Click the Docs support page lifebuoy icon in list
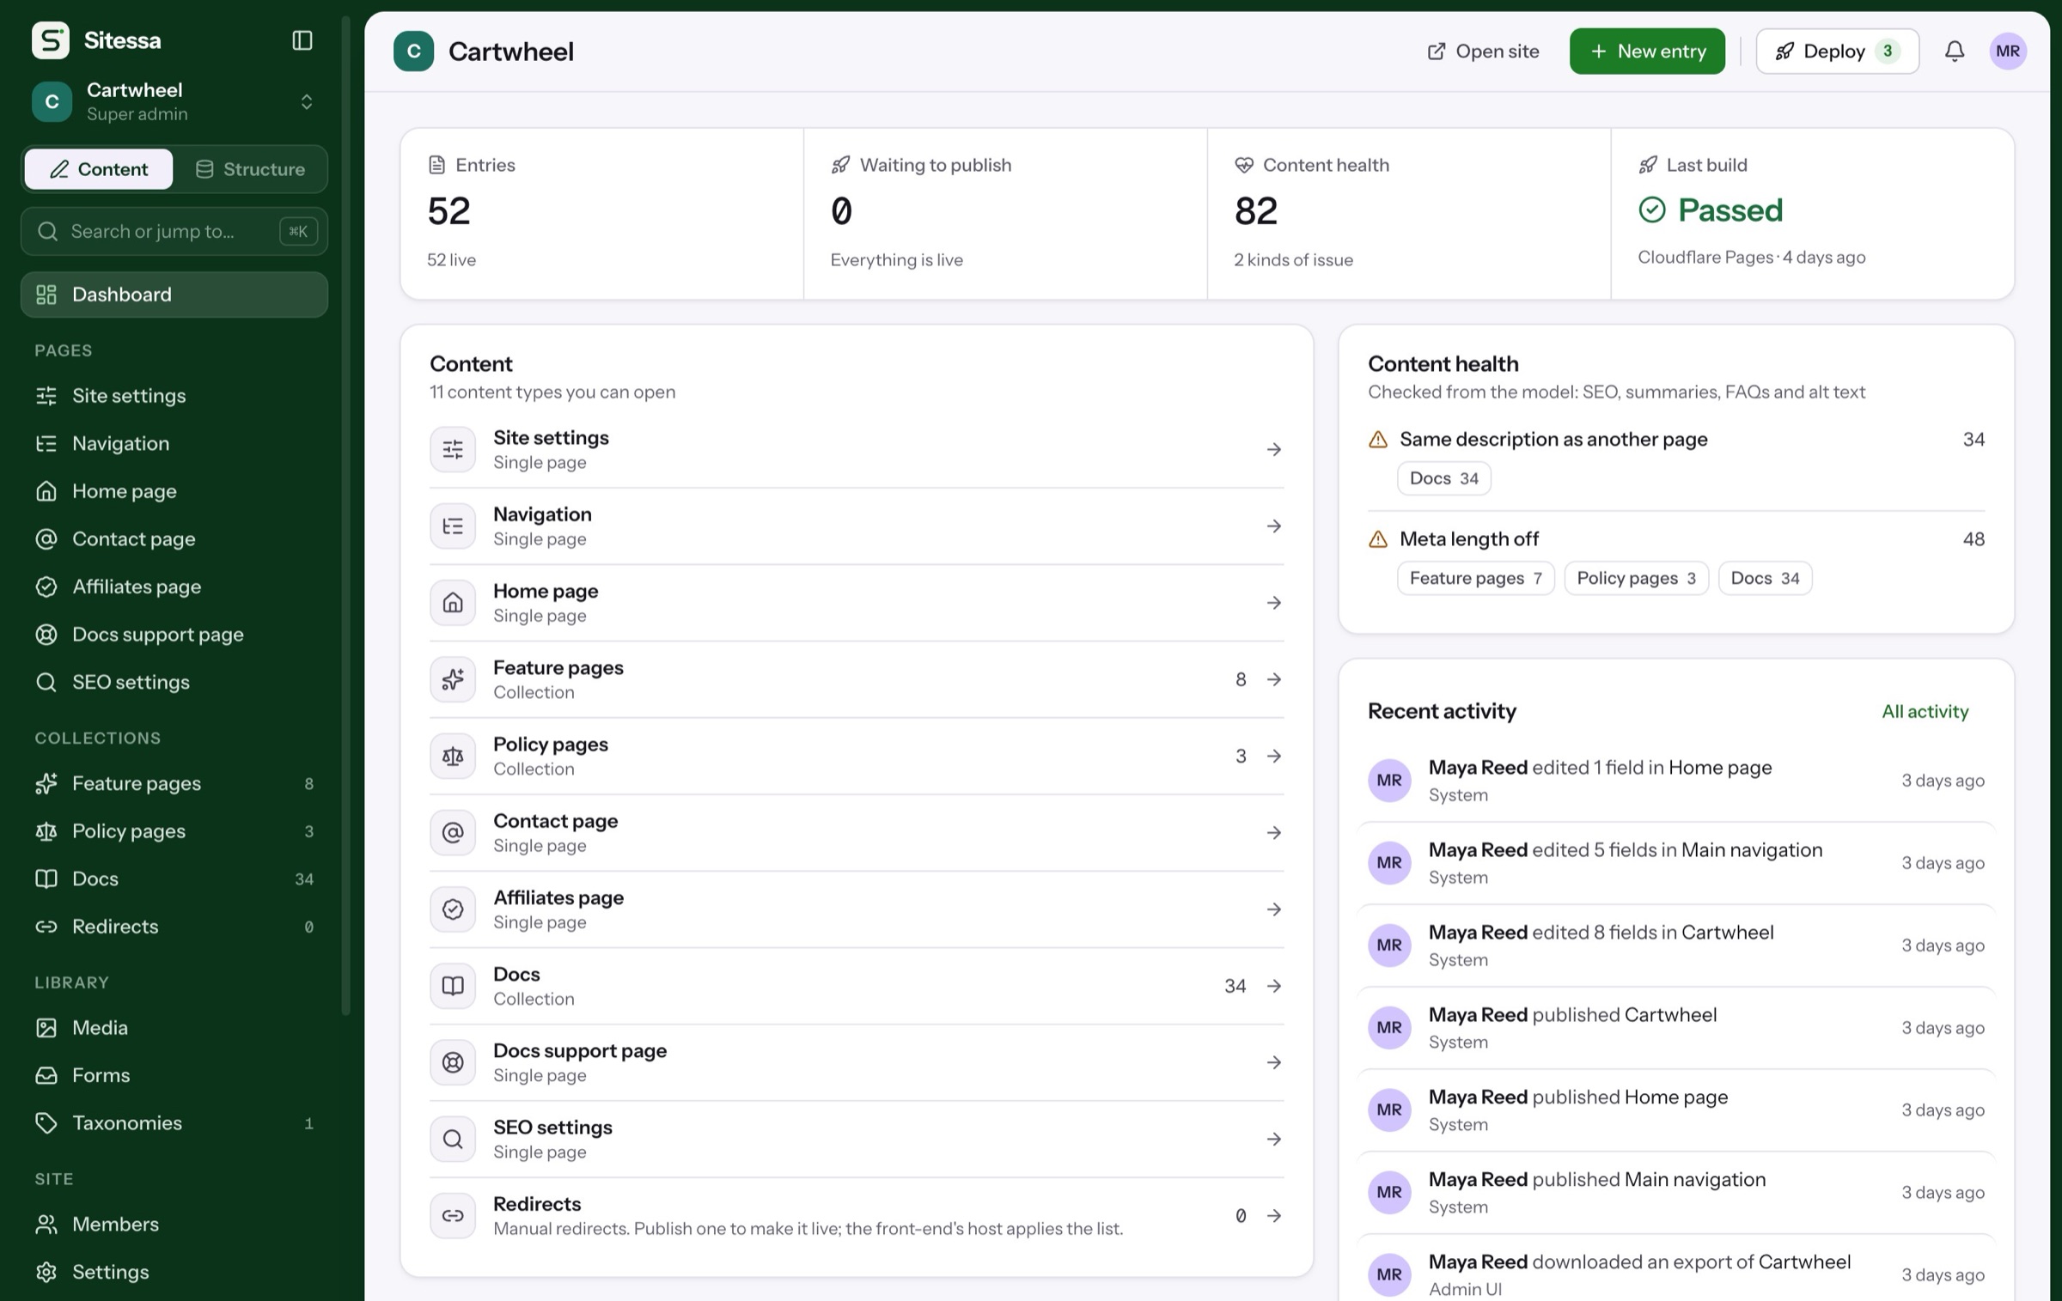This screenshot has width=2062, height=1301. [x=453, y=1062]
